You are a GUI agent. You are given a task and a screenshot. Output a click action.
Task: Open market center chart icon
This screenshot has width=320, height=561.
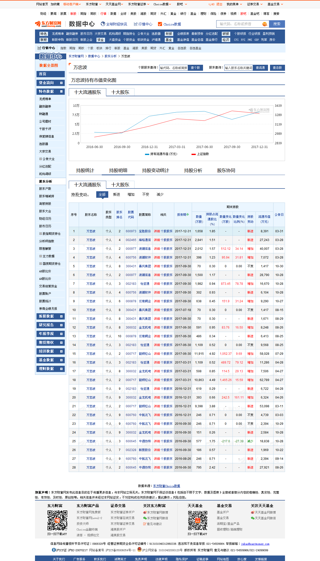[x=135, y=24]
